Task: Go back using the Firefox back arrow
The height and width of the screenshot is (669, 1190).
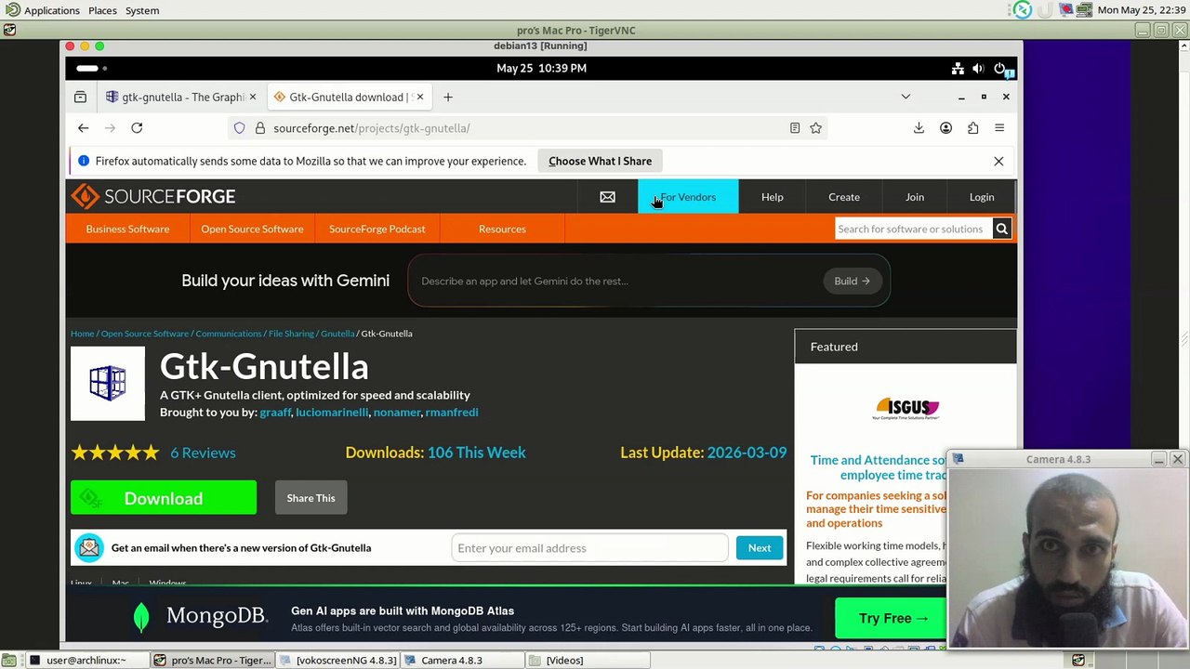Action: click(83, 128)
